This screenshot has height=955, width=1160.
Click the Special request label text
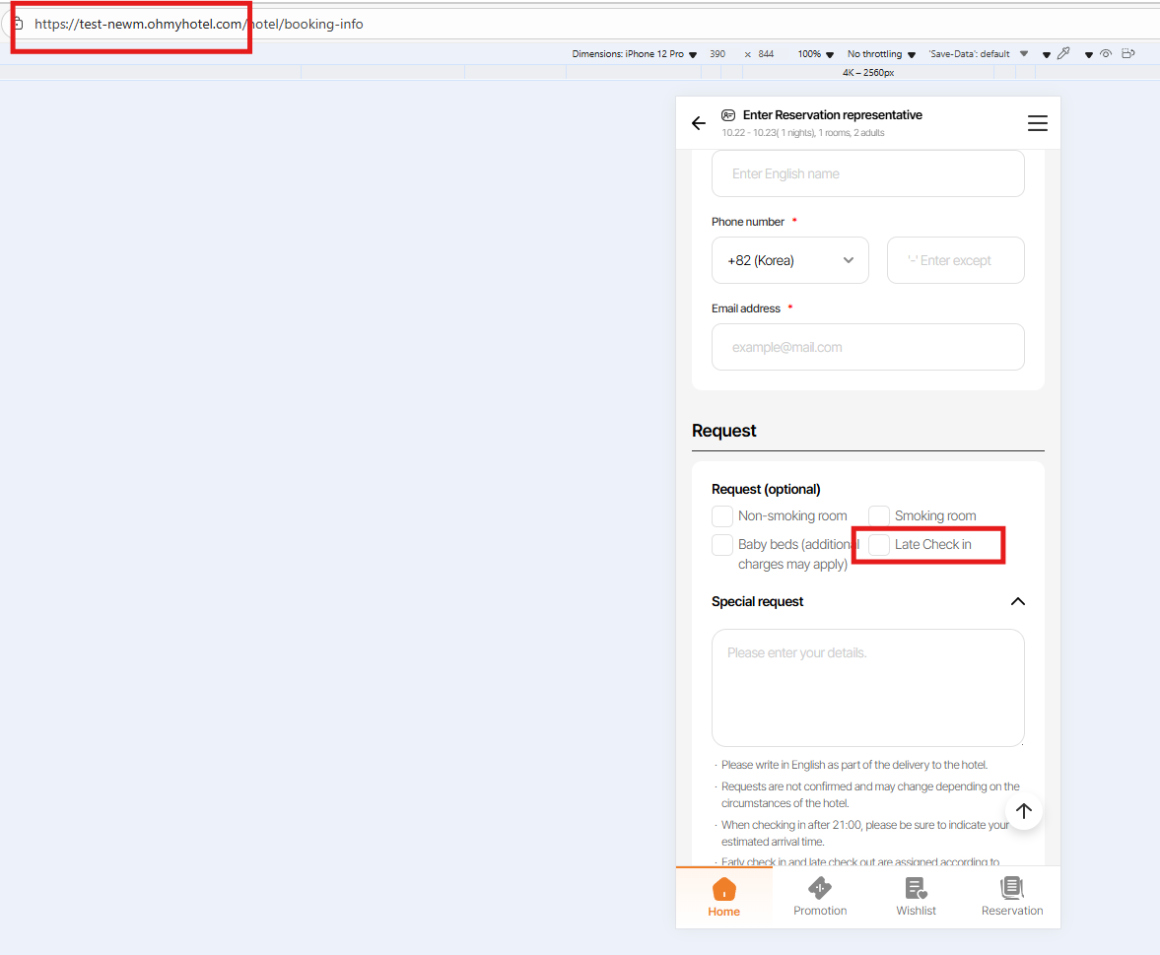[x=758, y=601]
